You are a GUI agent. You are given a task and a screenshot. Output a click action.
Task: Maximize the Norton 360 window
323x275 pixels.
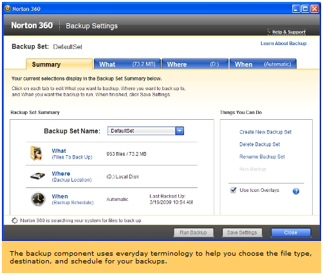tap(305, 8)
